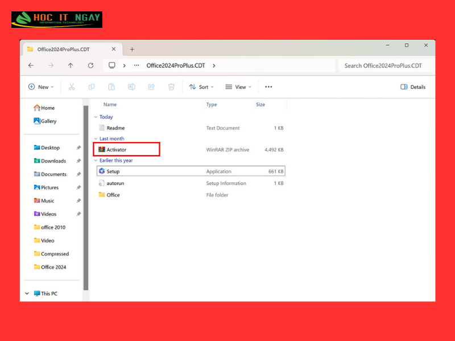Click the 'Setup Information' type cell

click(x=226, y=183)
